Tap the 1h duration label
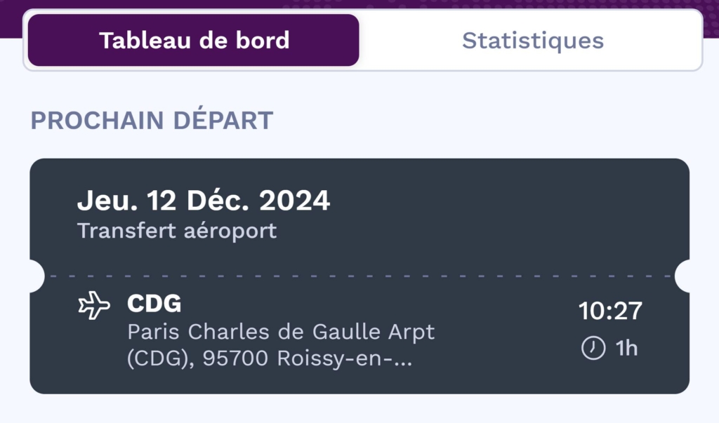The image size is (719, 423). coord(626,348)
